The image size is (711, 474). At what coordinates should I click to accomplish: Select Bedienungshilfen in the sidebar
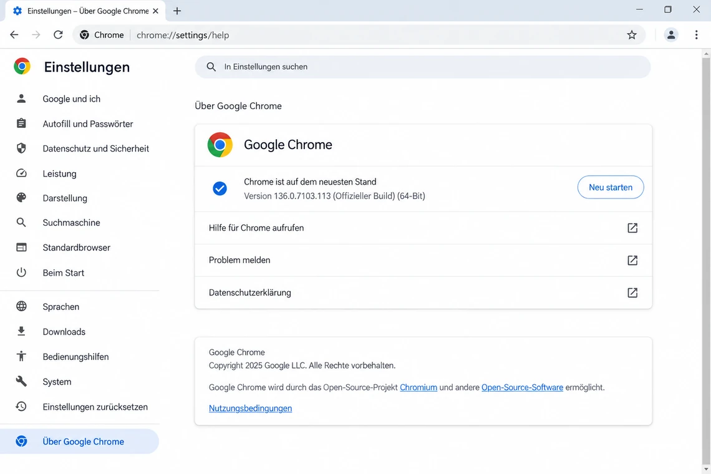pos(79,357)
